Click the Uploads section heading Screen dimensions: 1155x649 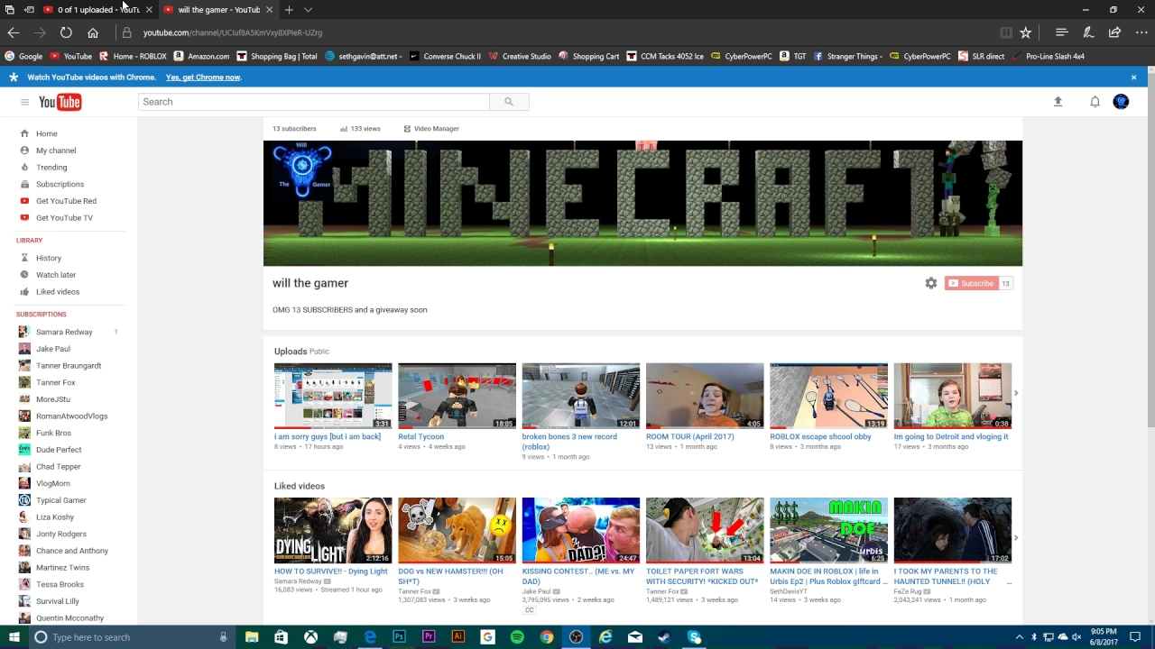[291, 352]
